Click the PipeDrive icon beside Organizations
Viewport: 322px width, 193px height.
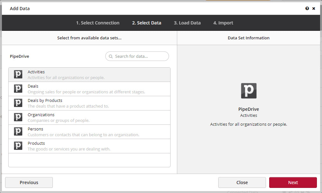pos(18,117)
